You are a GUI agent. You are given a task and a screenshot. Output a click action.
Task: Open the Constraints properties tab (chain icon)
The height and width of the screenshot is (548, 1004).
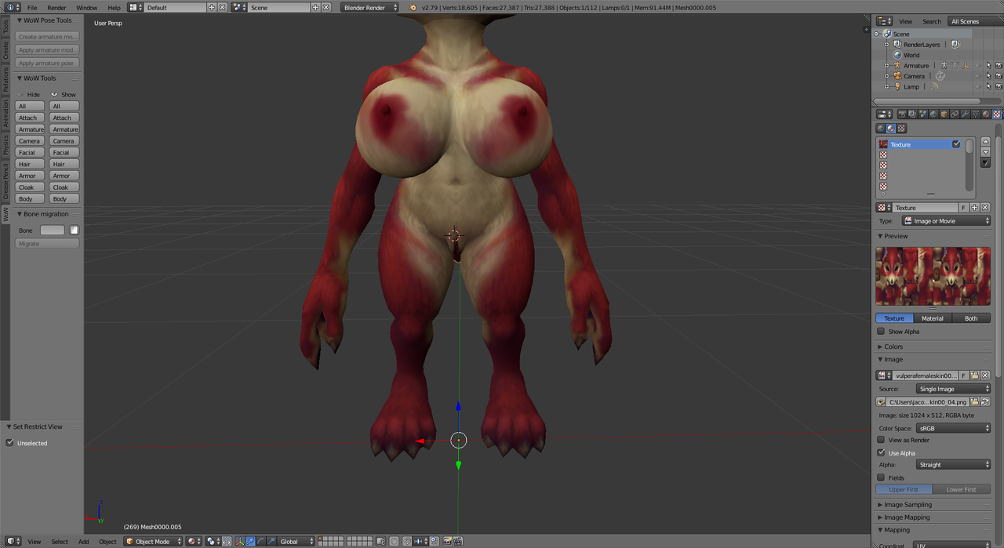(955, 114)
